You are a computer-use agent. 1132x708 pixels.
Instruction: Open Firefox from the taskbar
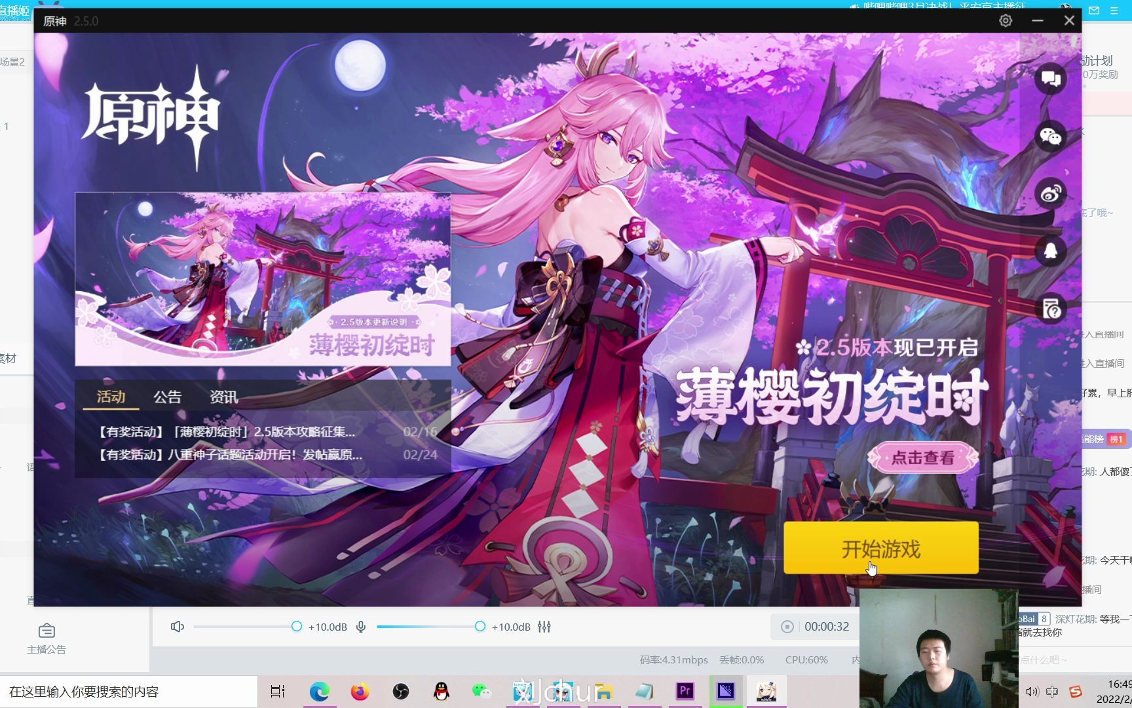360,692
